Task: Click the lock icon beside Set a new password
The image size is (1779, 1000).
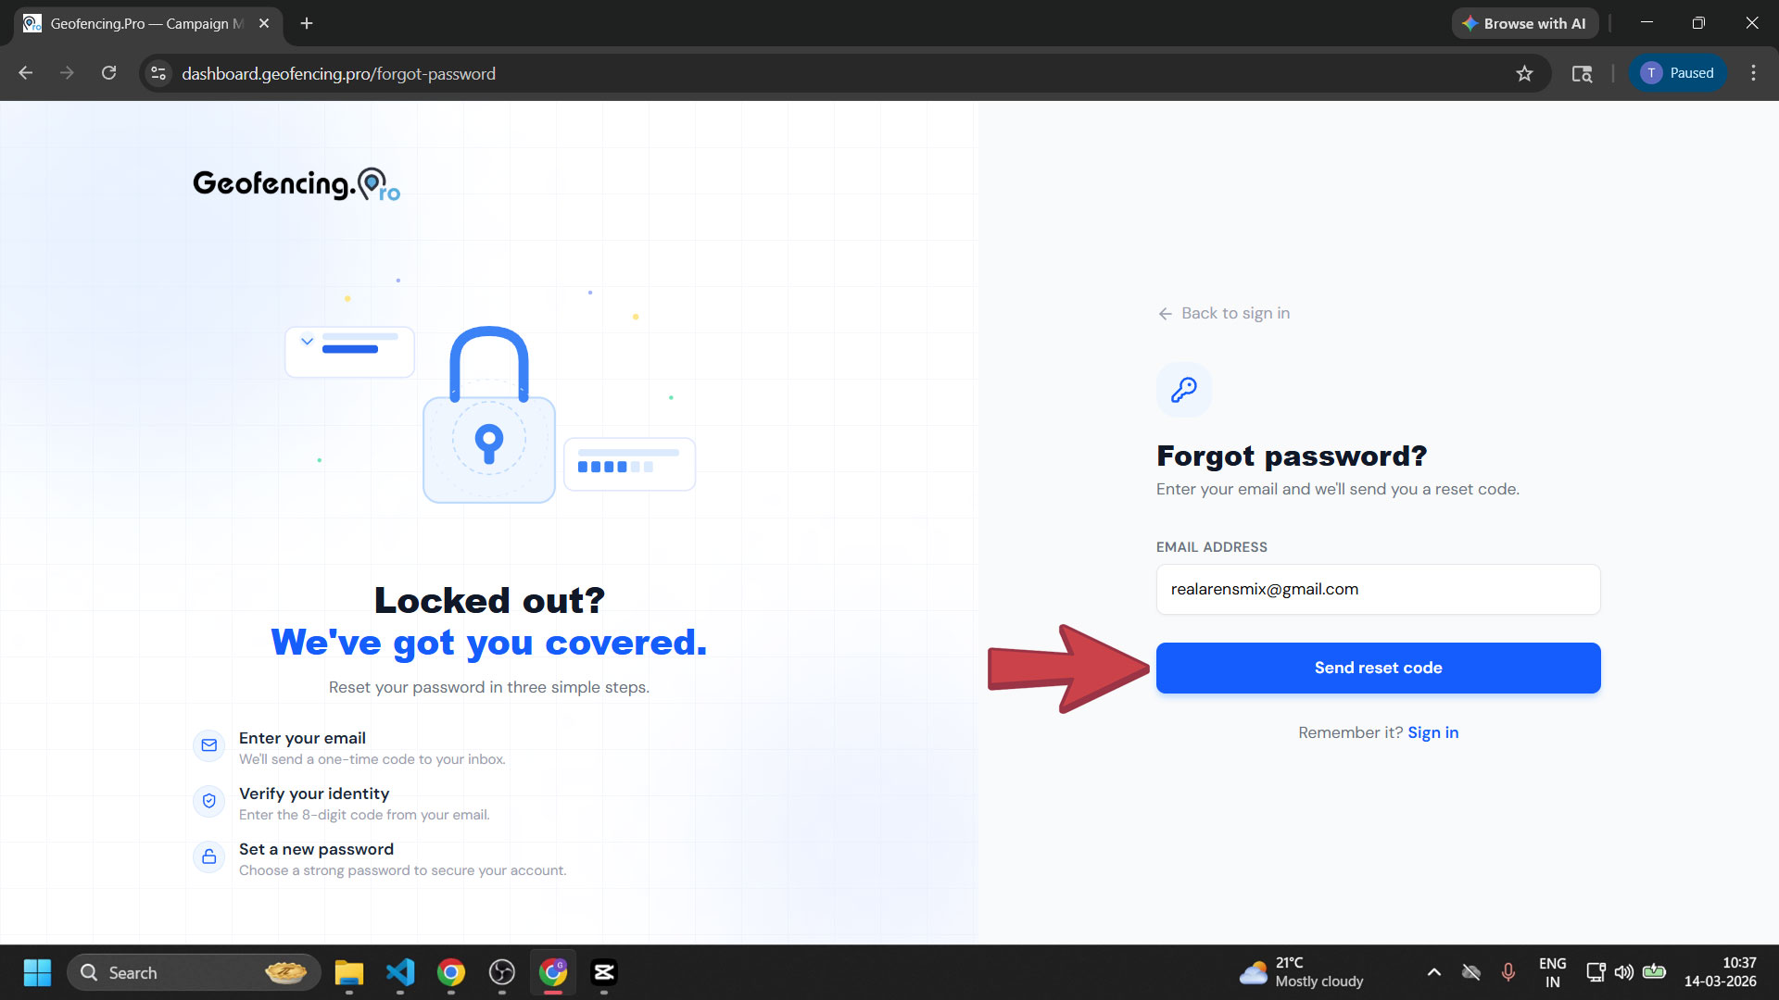Action: coord(209,856)
